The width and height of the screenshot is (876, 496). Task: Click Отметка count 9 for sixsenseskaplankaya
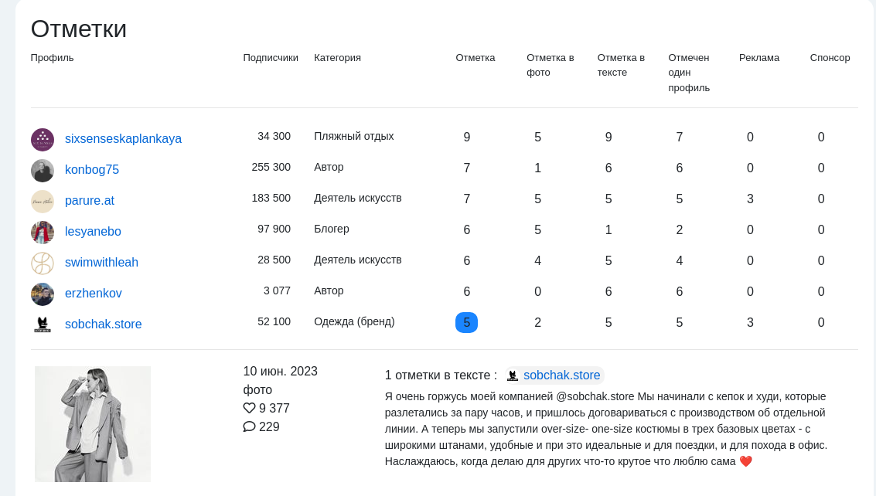click(466, 138)
